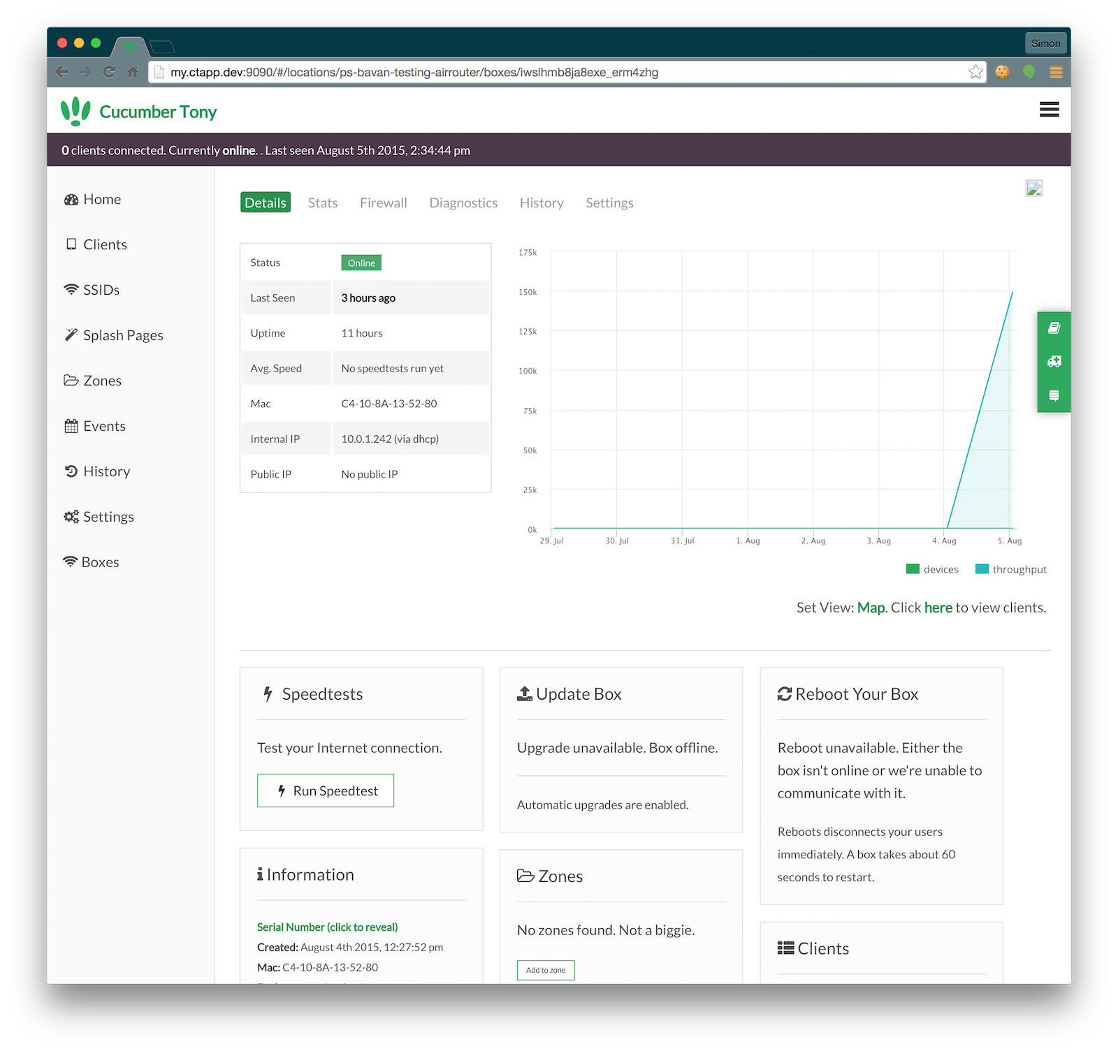Click the Add to zone button
Screen dimensions: 1118x1051
[546, 970]
